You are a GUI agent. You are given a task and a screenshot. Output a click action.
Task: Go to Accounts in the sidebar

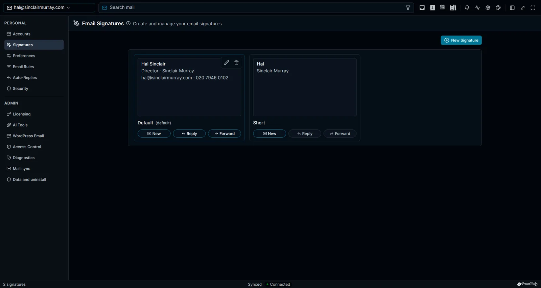34,34
